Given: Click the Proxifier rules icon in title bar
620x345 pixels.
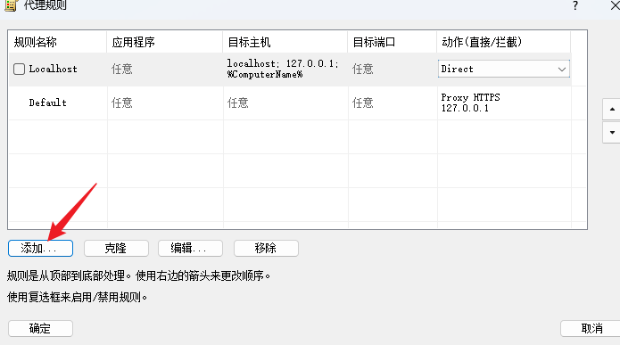Looking at the screenshot, I should click(11, 5).
